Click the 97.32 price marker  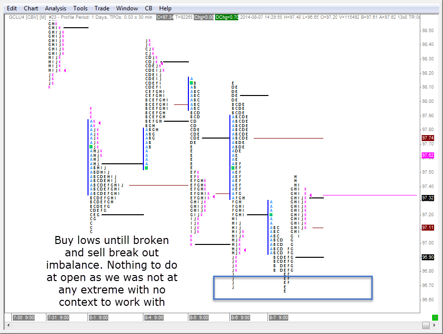(x=428, y=198)
